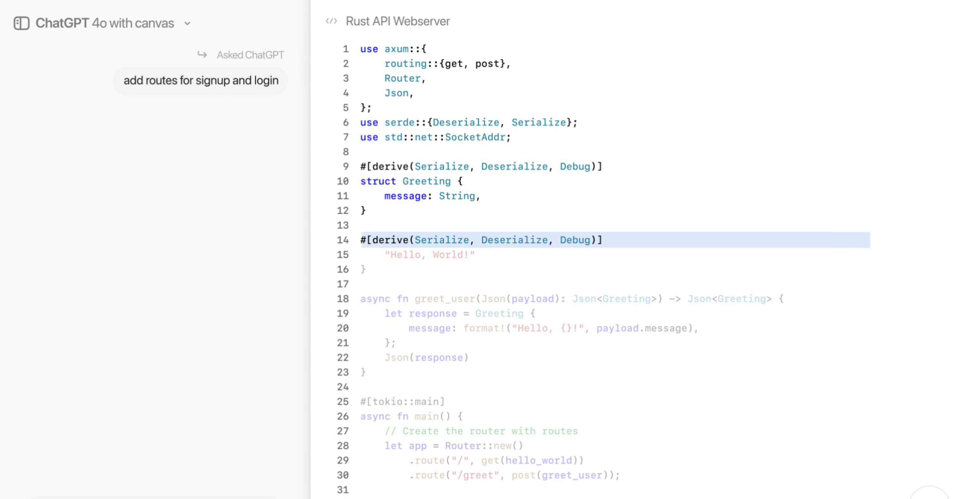Click line number 13 in the gutter

pyautogui.click(x=343, y=225)
